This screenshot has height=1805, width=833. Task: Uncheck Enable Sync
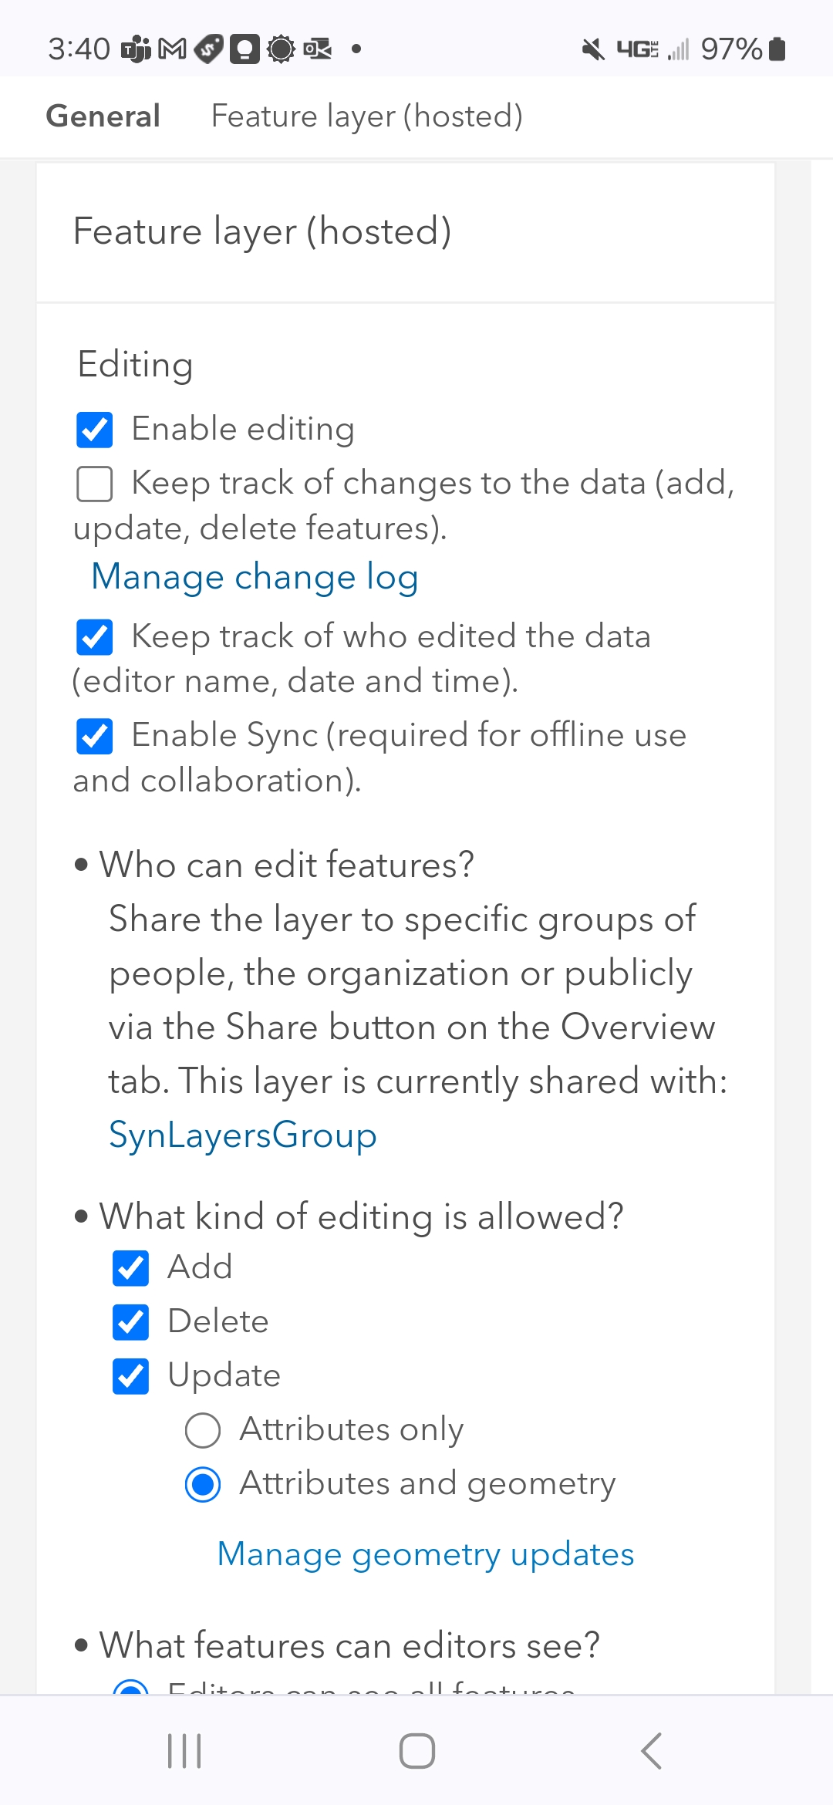[93, 736]
